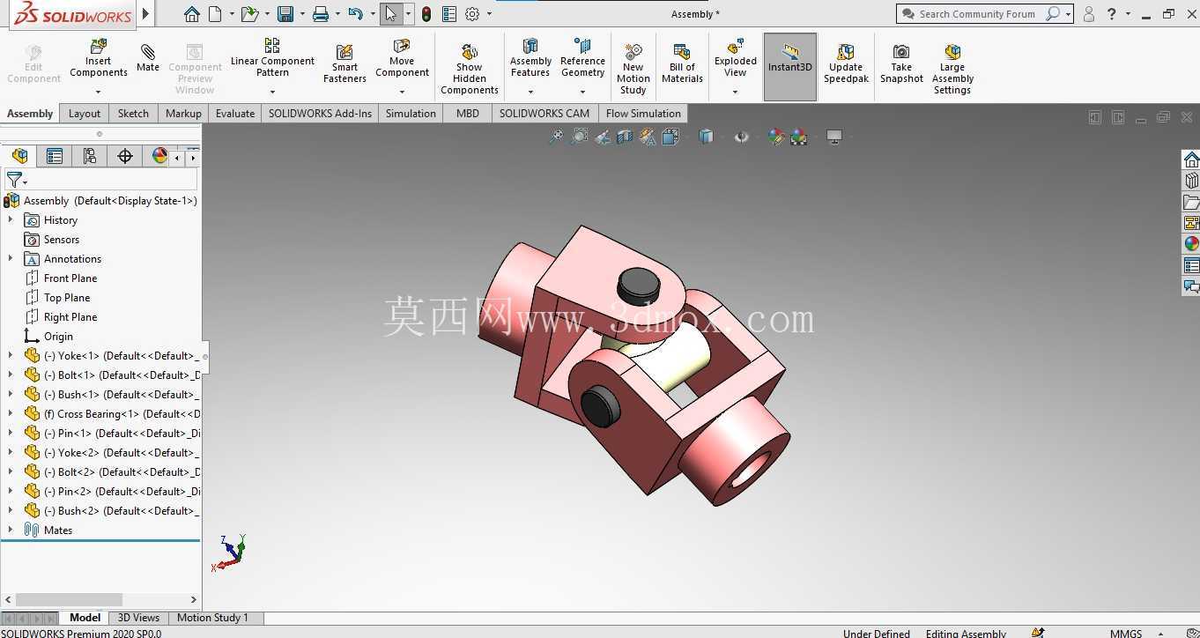Switch to the Simulation tab
Viewport: 1200px width, 638px height.
click(411, 113)
